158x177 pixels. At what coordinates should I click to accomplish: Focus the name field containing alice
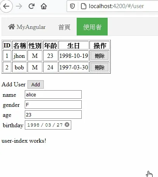click(x=53, y=94)
